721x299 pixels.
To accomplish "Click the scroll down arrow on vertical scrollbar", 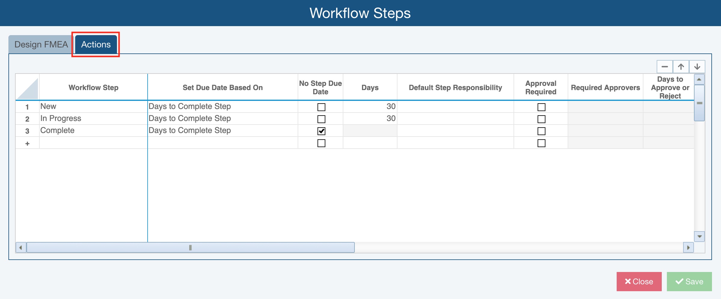I will pos(700,237).
